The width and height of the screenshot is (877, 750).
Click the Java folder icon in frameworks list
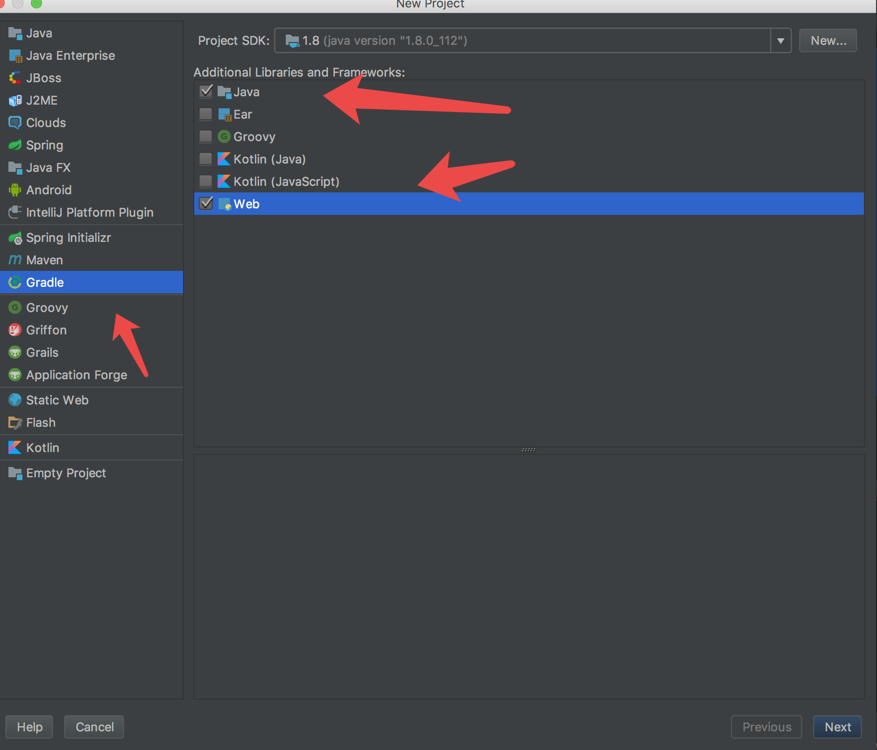[224, 92]
